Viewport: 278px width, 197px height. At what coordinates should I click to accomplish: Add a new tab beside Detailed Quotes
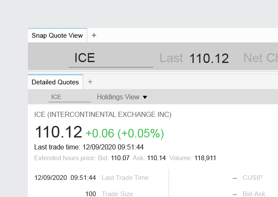coord(90,82)
